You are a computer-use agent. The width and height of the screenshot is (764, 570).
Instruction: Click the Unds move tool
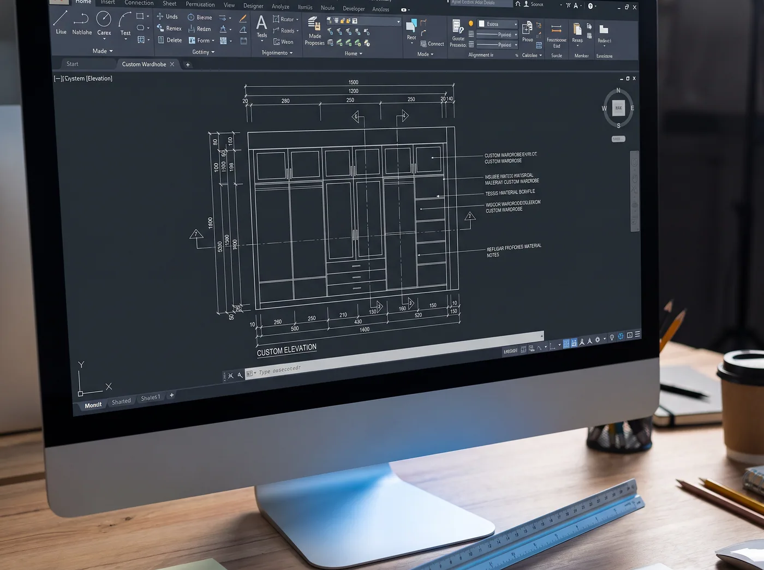tap(167, 16)
